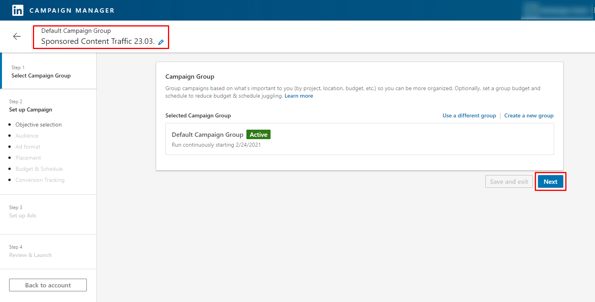This screenshot has height=302, width=595.
Task: Select Audience in sidebar
Action: tap(27, 136)
